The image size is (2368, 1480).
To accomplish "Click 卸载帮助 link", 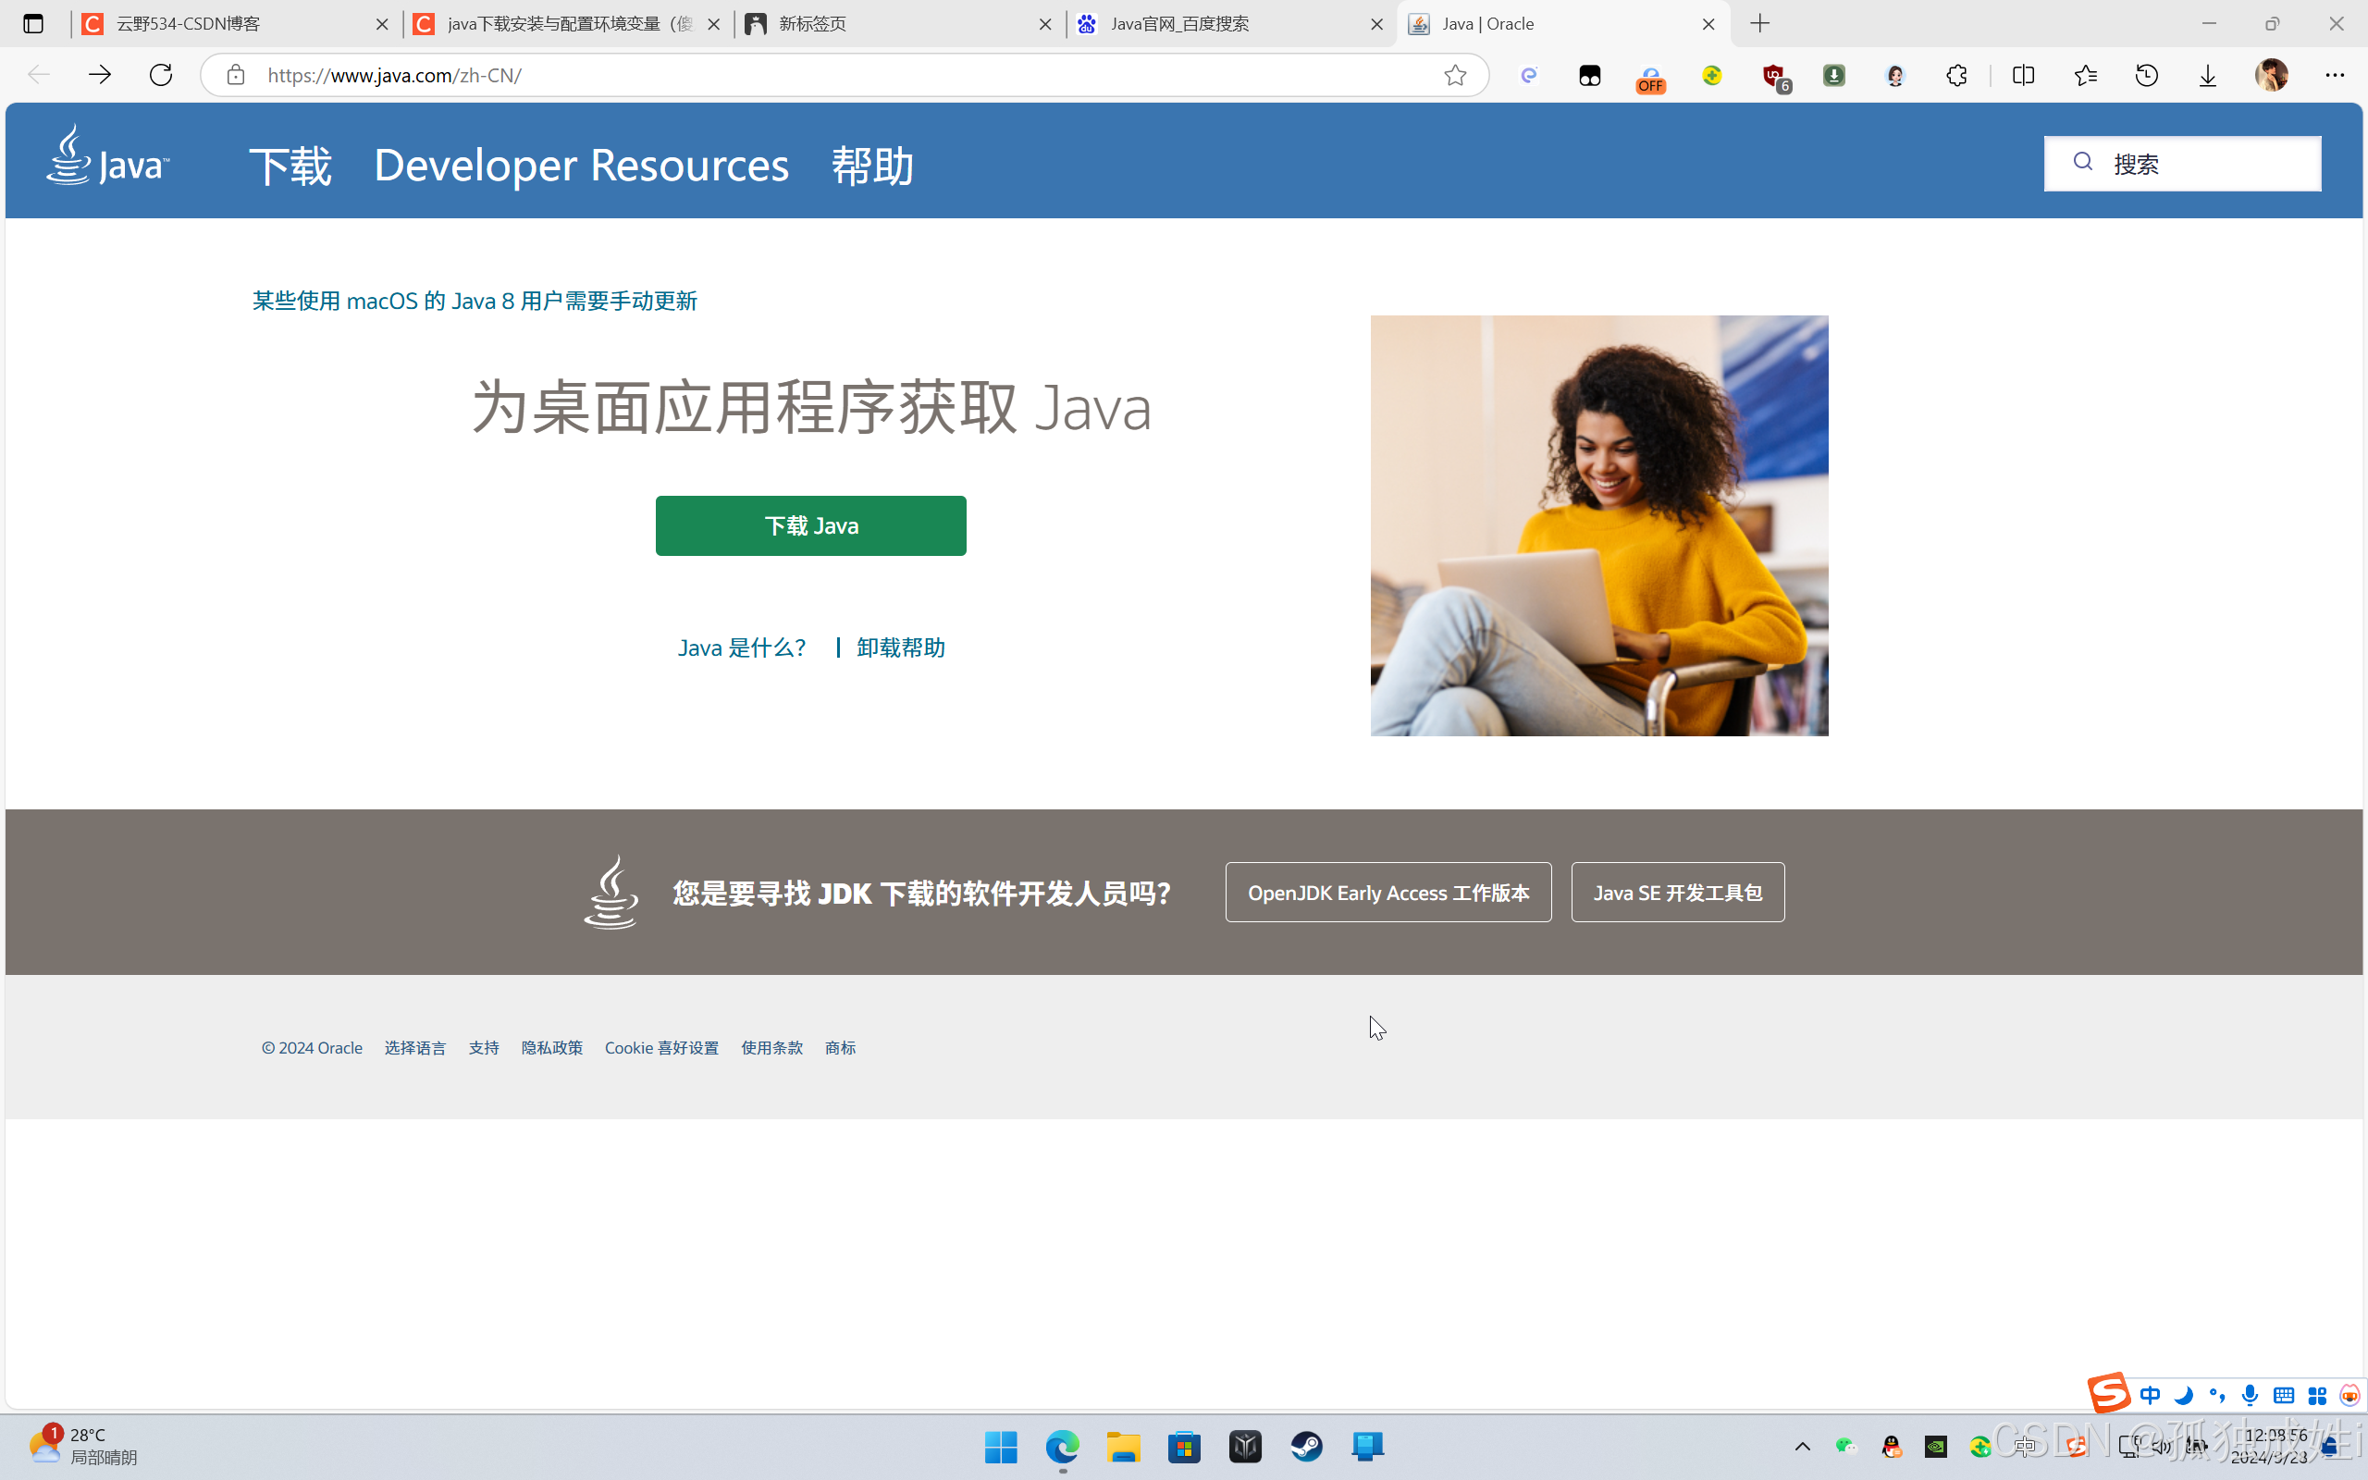I will point(900,647).
